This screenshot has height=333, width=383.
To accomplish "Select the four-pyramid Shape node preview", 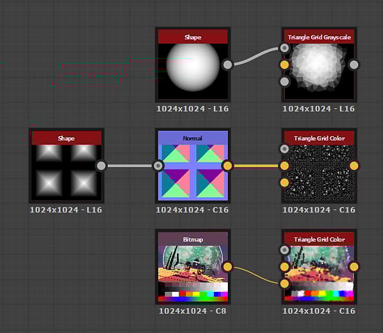I will tap(67, 173).
